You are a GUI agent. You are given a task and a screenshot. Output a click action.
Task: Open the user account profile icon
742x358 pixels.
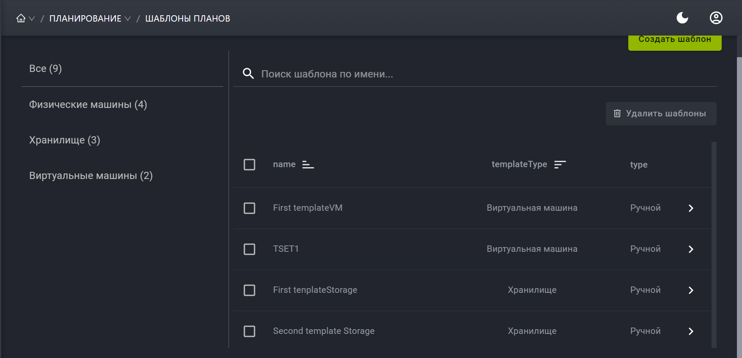716,18
